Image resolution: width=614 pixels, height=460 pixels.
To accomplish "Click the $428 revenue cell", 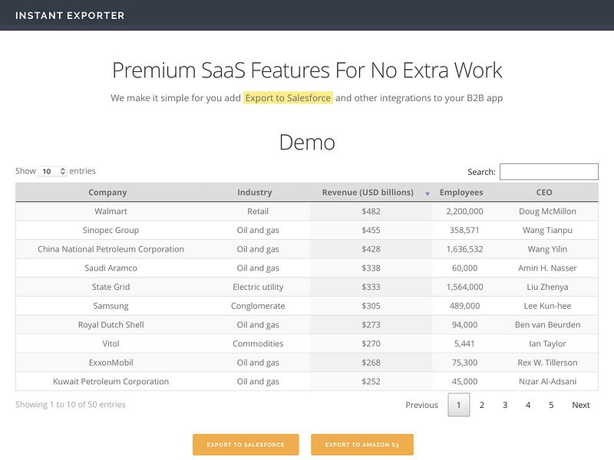I will click(371, 249).
